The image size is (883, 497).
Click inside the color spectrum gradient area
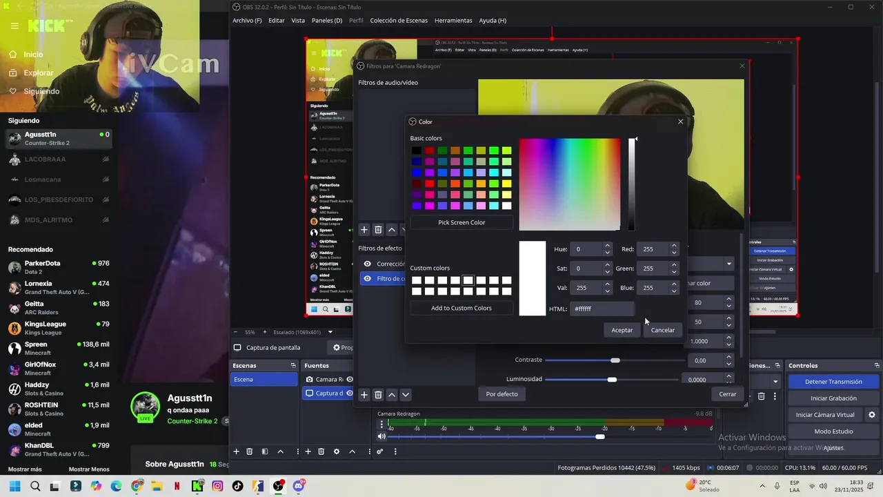point(570,184)
